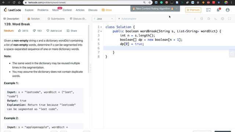Open the LeetCode Store
Viewport: 235px width, 132px height.
(107, 10)
